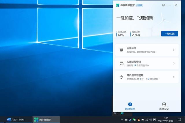
Task: Click the circular icon in tray overflow
Action: click(115, 113)
